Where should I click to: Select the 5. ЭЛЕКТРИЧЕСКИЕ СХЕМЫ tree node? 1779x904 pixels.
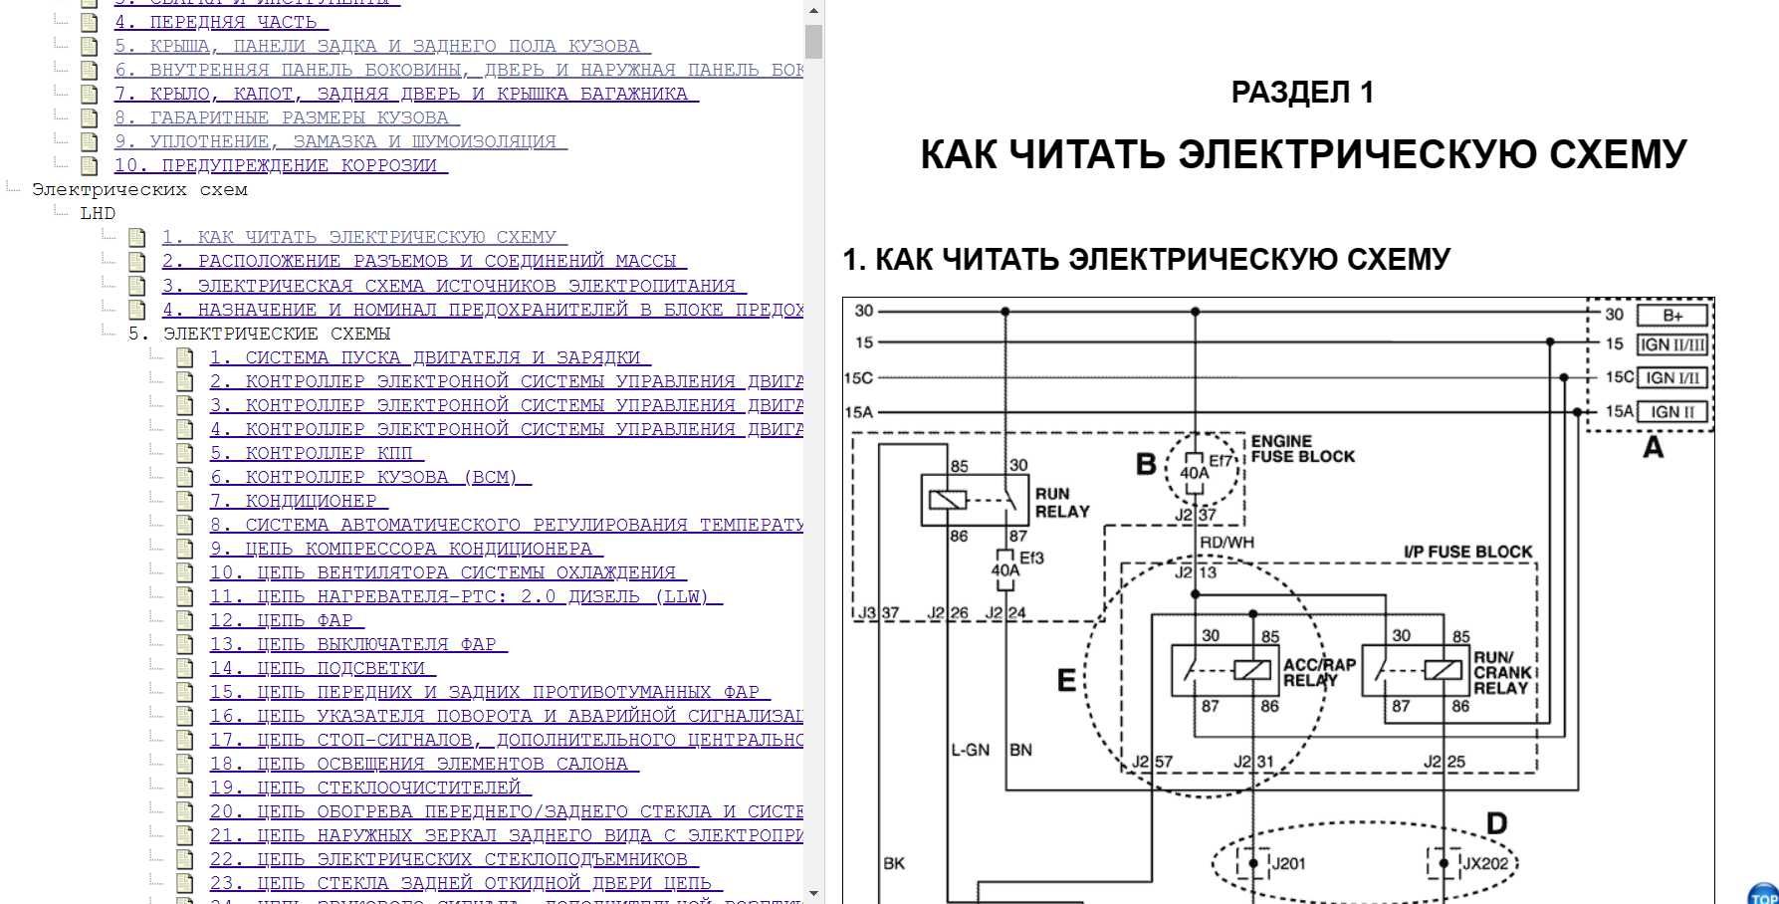(259, 334)
